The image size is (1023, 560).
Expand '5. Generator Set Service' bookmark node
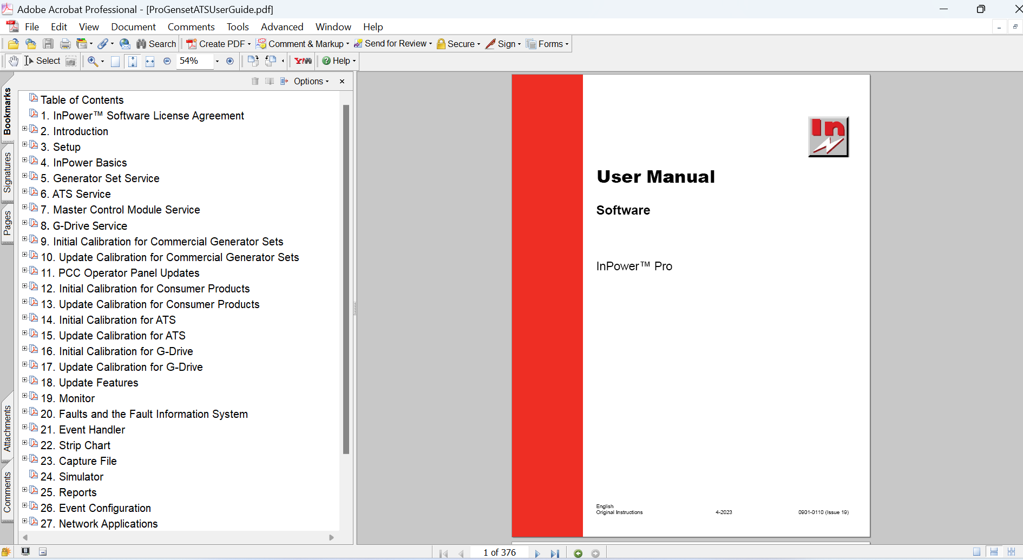(24, 176)
